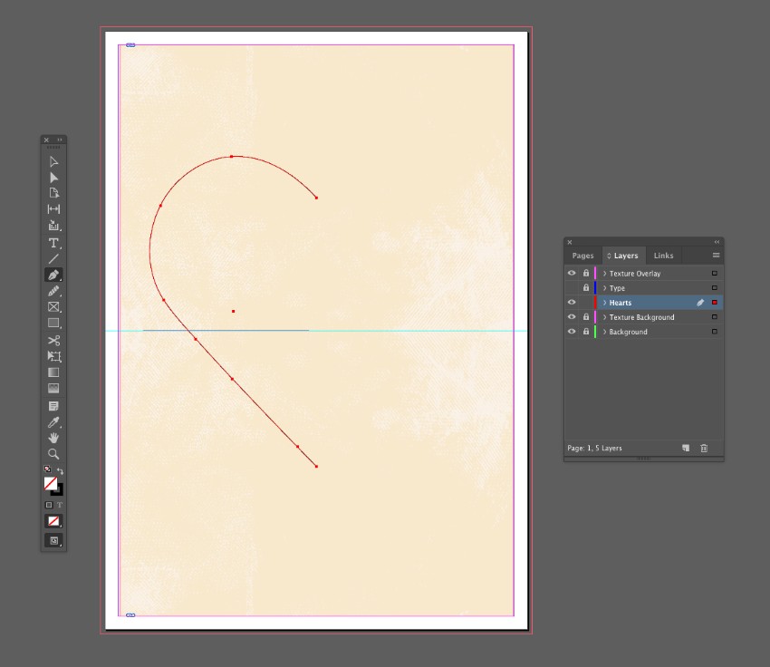This screenshot has height=667, width=770.
Task: Select the Page tool
Action: pyautogui.click(x=53, y=193)
